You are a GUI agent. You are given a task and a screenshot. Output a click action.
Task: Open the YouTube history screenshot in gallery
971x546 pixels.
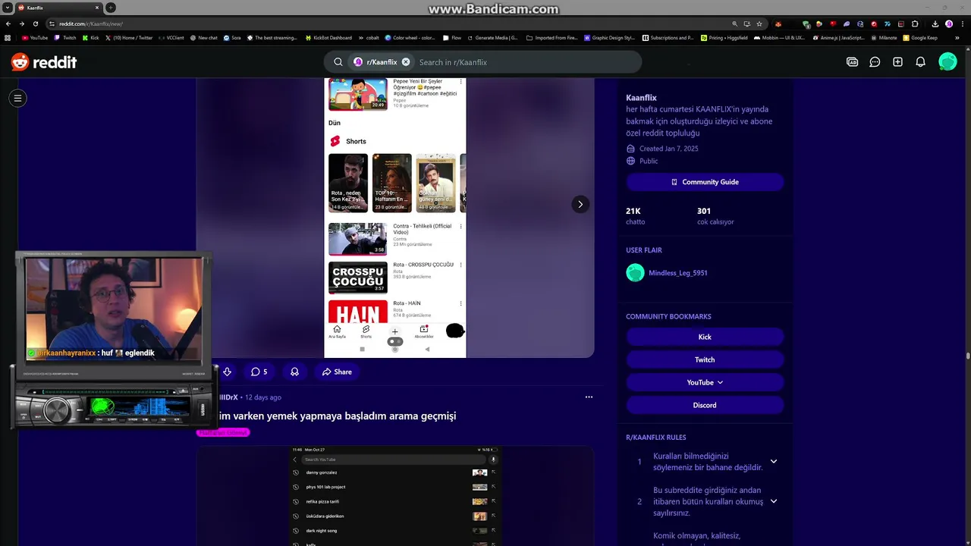pyautogui.click(x=395, y=218)
